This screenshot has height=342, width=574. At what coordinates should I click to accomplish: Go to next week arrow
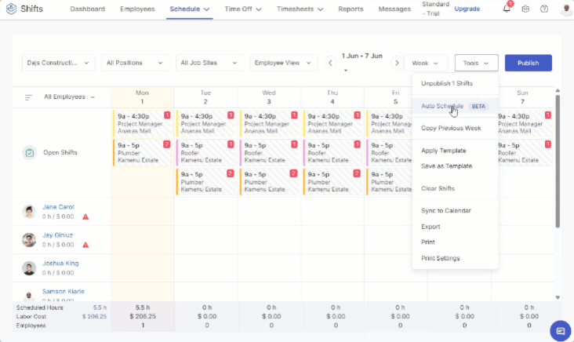[x=397, y=63]
